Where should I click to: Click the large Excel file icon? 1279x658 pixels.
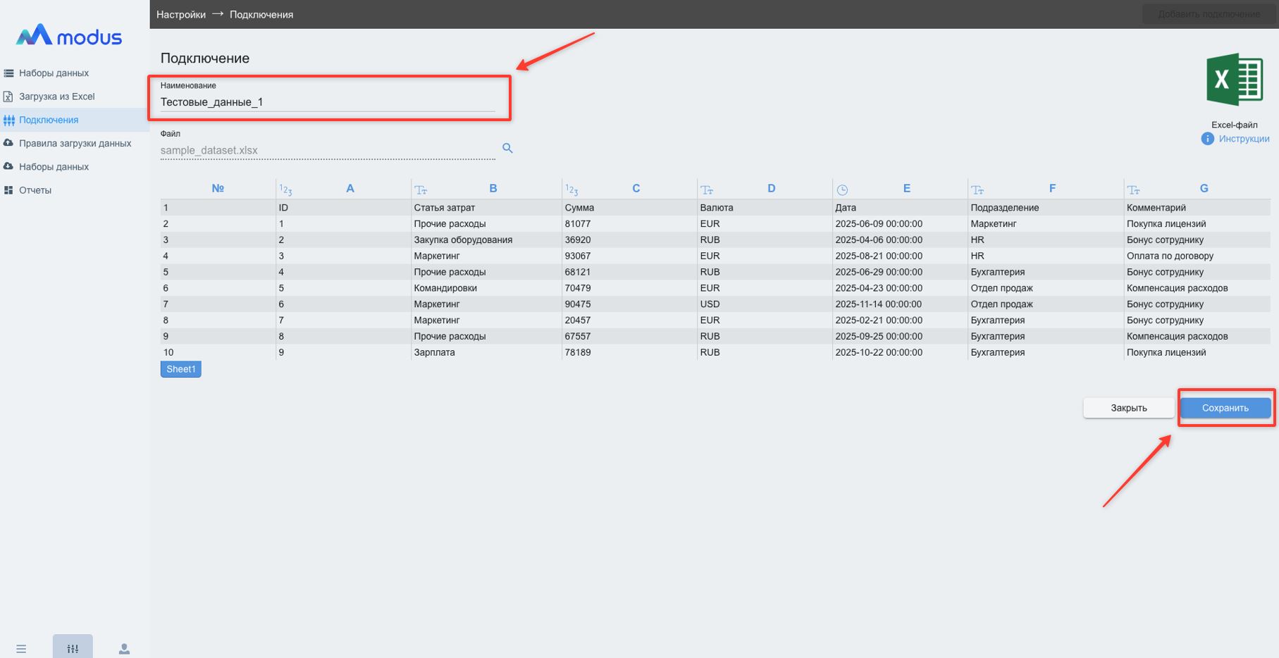(x=1234, y=80)
